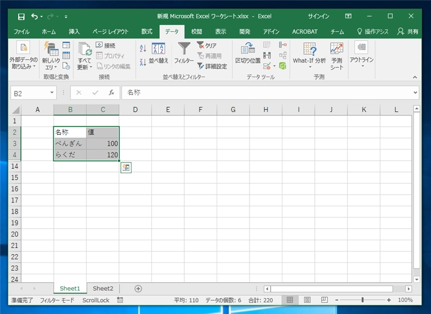Open the Name Box dropdown arrow
Viewport: 431px width, 314px height.
(x=52, y=93)
